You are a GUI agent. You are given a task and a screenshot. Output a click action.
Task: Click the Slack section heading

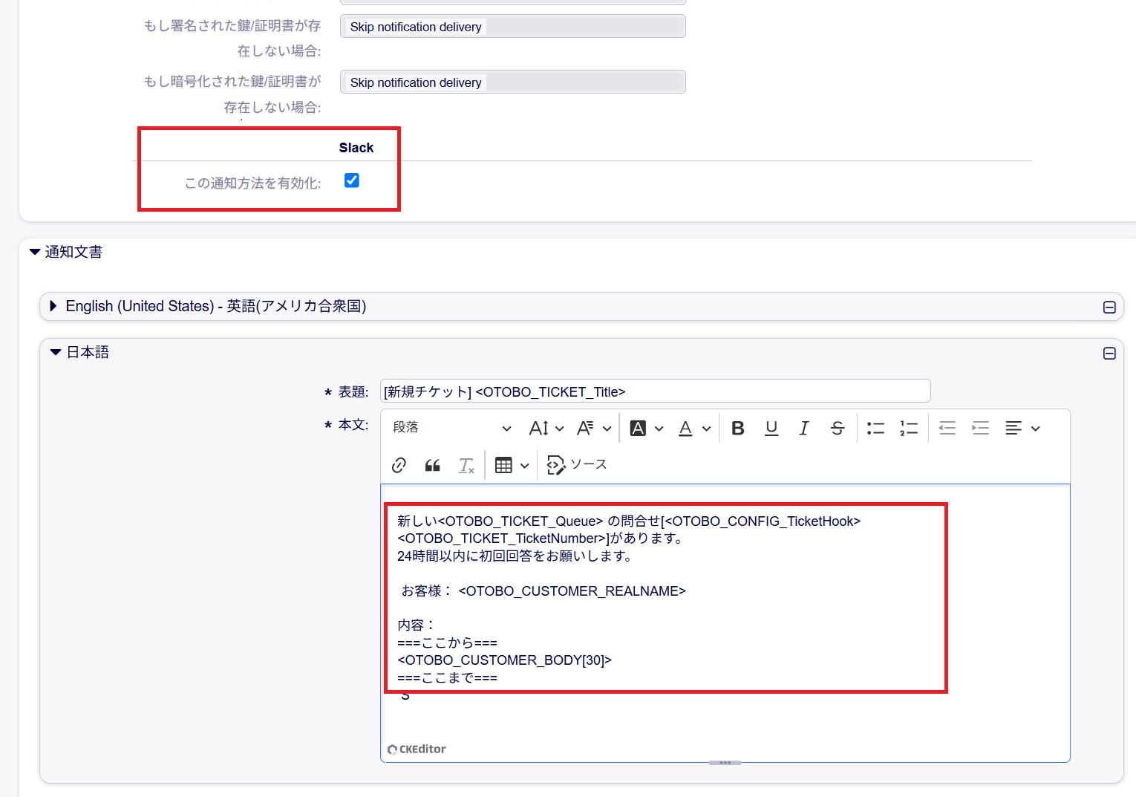pos(356,148)
